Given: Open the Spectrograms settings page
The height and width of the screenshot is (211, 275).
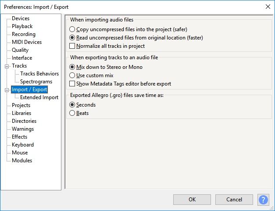Looking at the screenshot, I should [36, 82].
